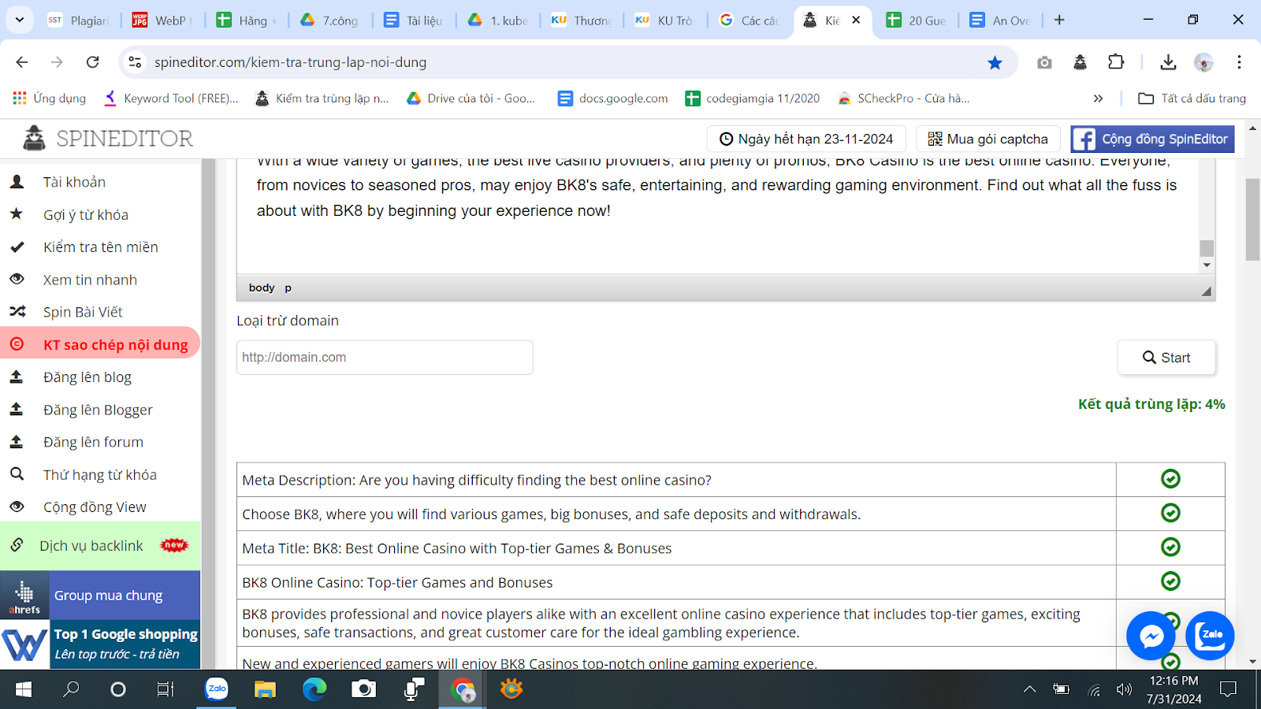Click the camera screenshot extension icon
1261x709 pixels.
[1044, 62]
